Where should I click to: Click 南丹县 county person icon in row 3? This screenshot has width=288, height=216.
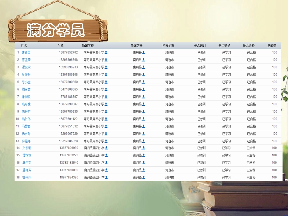pyautogui.click(x=144, y=67)
